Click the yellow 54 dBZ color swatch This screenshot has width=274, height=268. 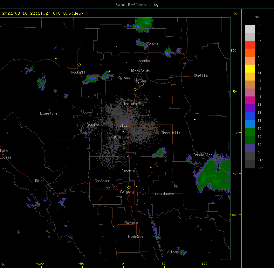tap(250, 68)
